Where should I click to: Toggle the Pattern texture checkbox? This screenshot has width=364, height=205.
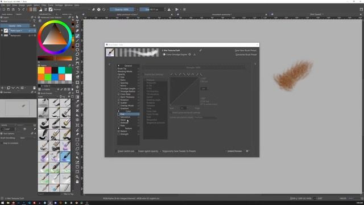(x=119, y=131)
